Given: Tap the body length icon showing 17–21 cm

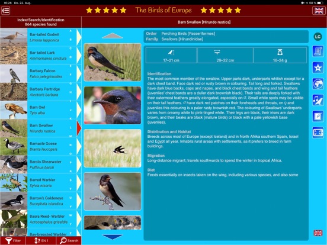Looking at the screenshot, I should (x=171, y=52).
